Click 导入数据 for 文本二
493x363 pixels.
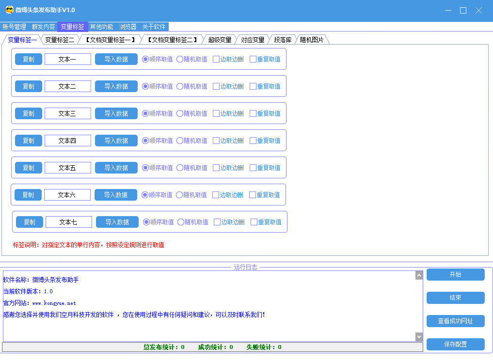click(116, 86)
